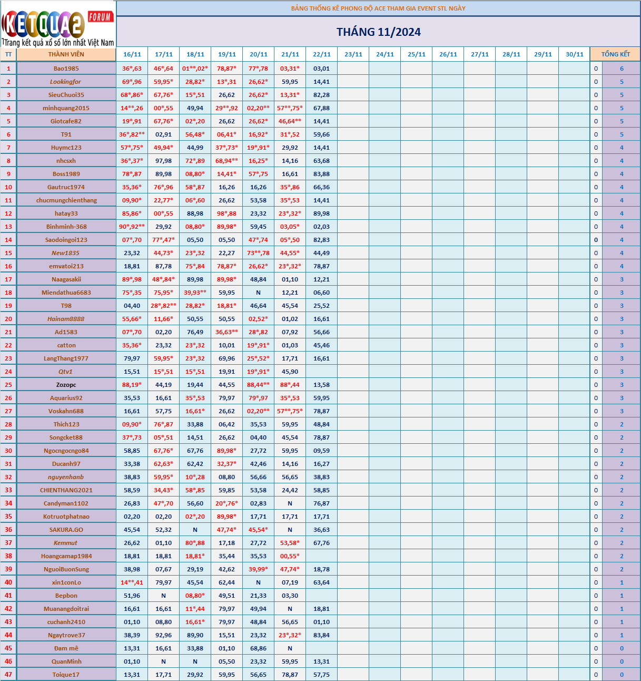The height and width of the screenshot is (681, 641).
Task: Select member name Binhminh-368
Action: [x=66, y=227]
